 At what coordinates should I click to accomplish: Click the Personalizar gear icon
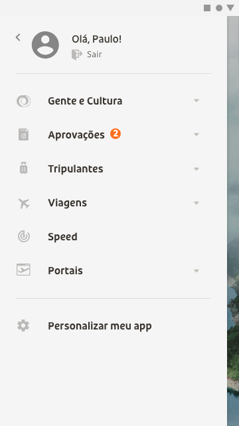[x=23, y=325]
